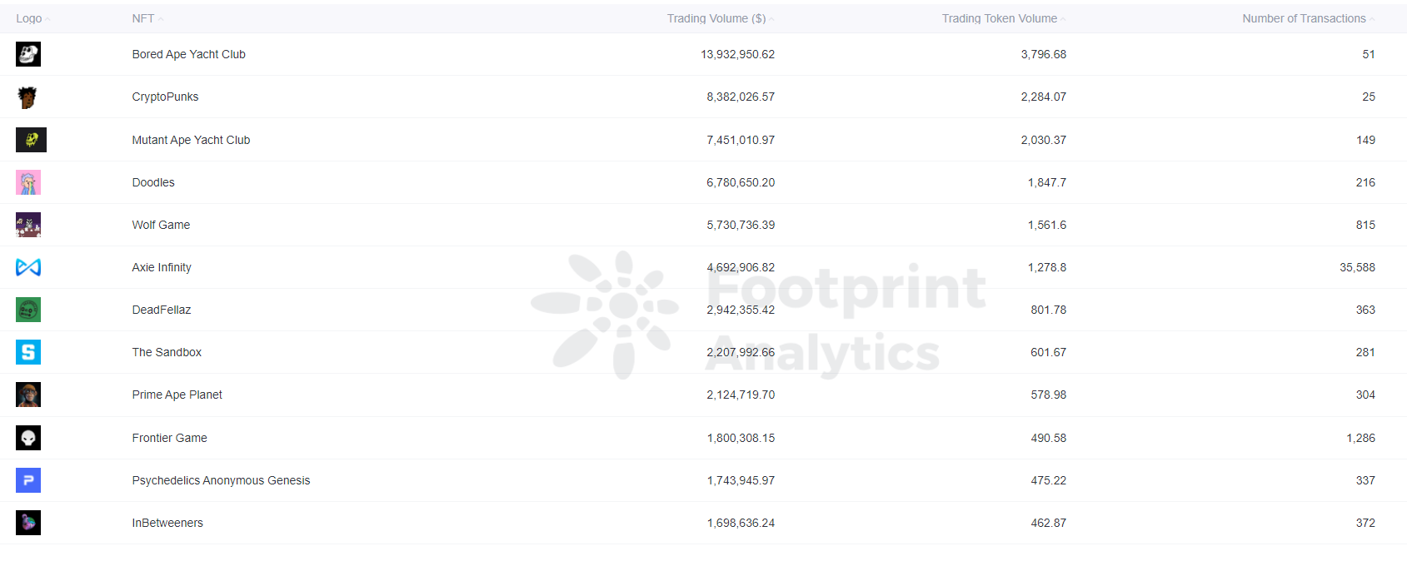Click Frontier Game transaction count 1,286
Image resolution: width=1407 pixels, height=561 pixels.
pos(1361,438)
